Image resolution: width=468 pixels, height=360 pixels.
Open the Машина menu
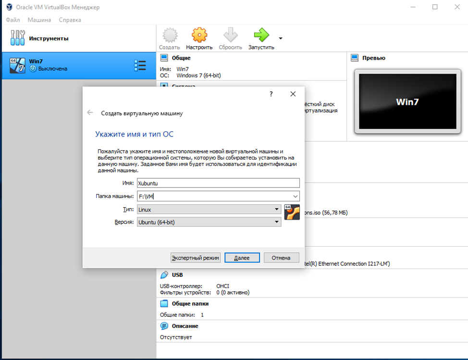[x=39, y=20]
